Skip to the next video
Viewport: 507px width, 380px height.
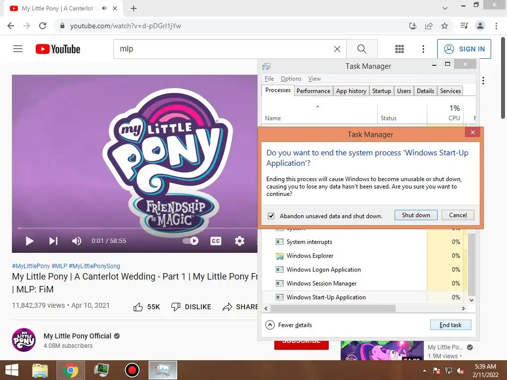[53, 241]
